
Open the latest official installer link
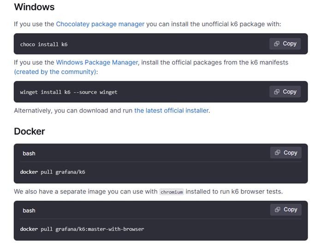[x=172, y=110]
